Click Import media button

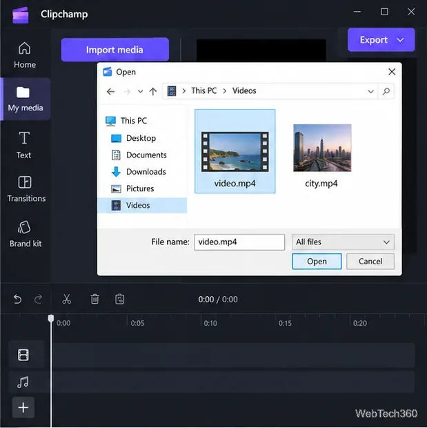[x=115, y=50]
